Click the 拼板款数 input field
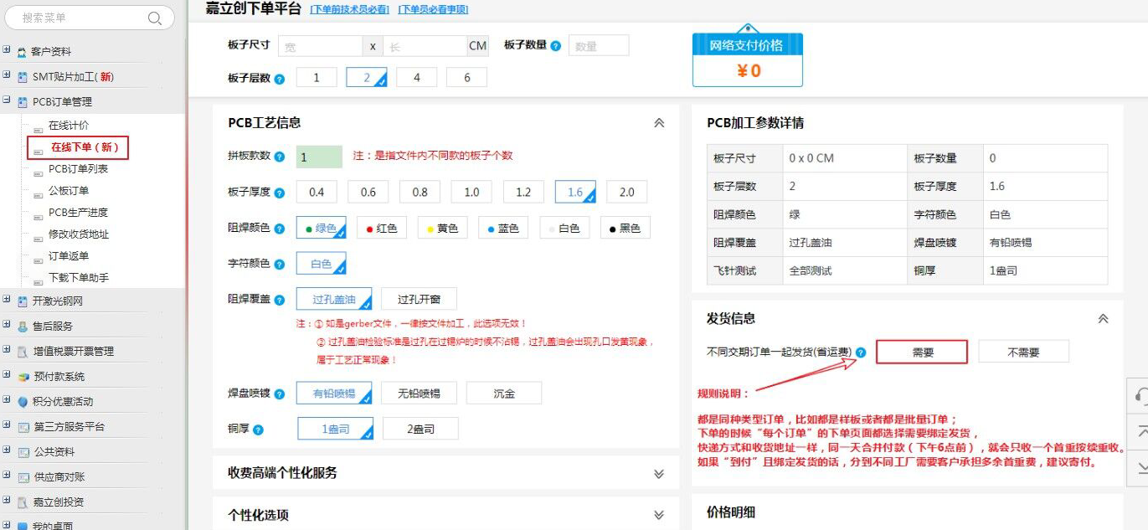The width and height of the screenshot is (1148, 530). click(319, 157)
